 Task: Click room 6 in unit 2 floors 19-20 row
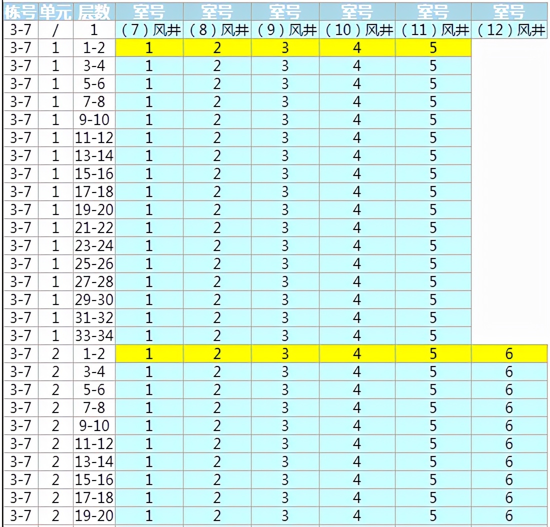point(509,516)
